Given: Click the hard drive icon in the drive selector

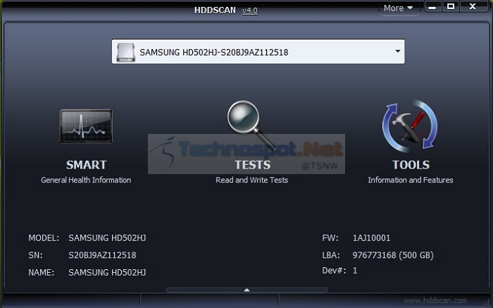Looking at the screenshot, I should [x=126, y=52].
